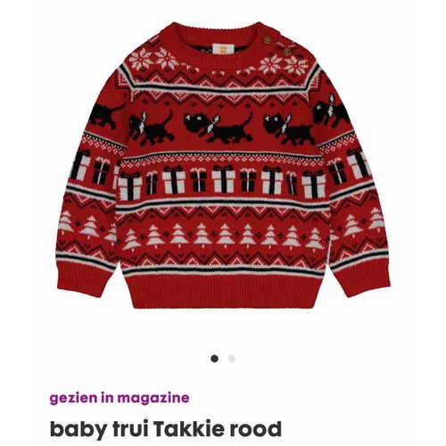Click the 'gezien in magazine' label

tap(120, 398)
